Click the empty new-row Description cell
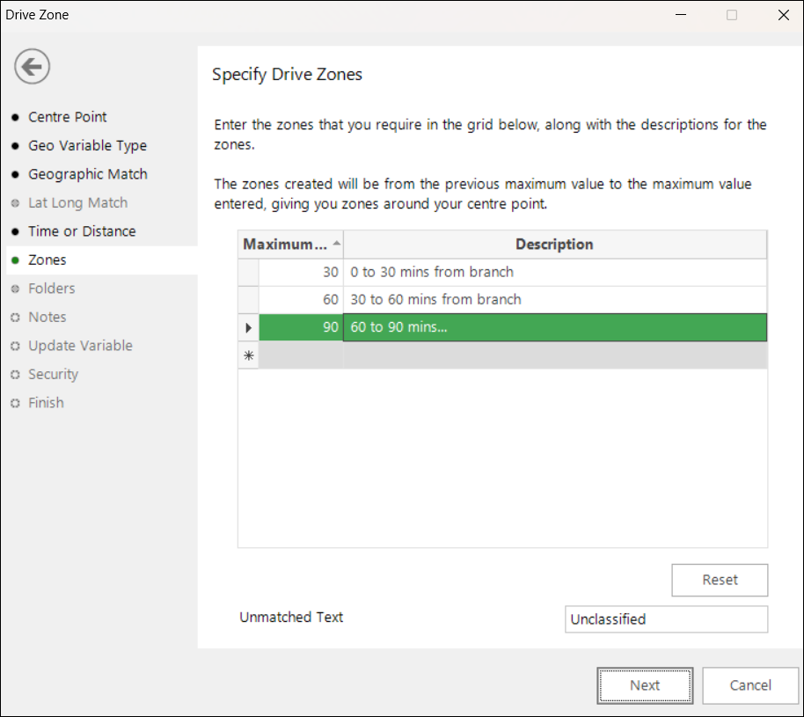804x717 pixels. [555, 355]
